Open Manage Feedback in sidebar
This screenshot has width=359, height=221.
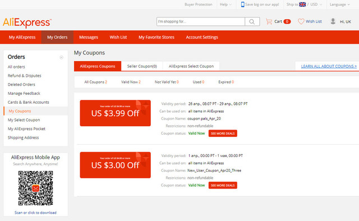tap(24, 94)
